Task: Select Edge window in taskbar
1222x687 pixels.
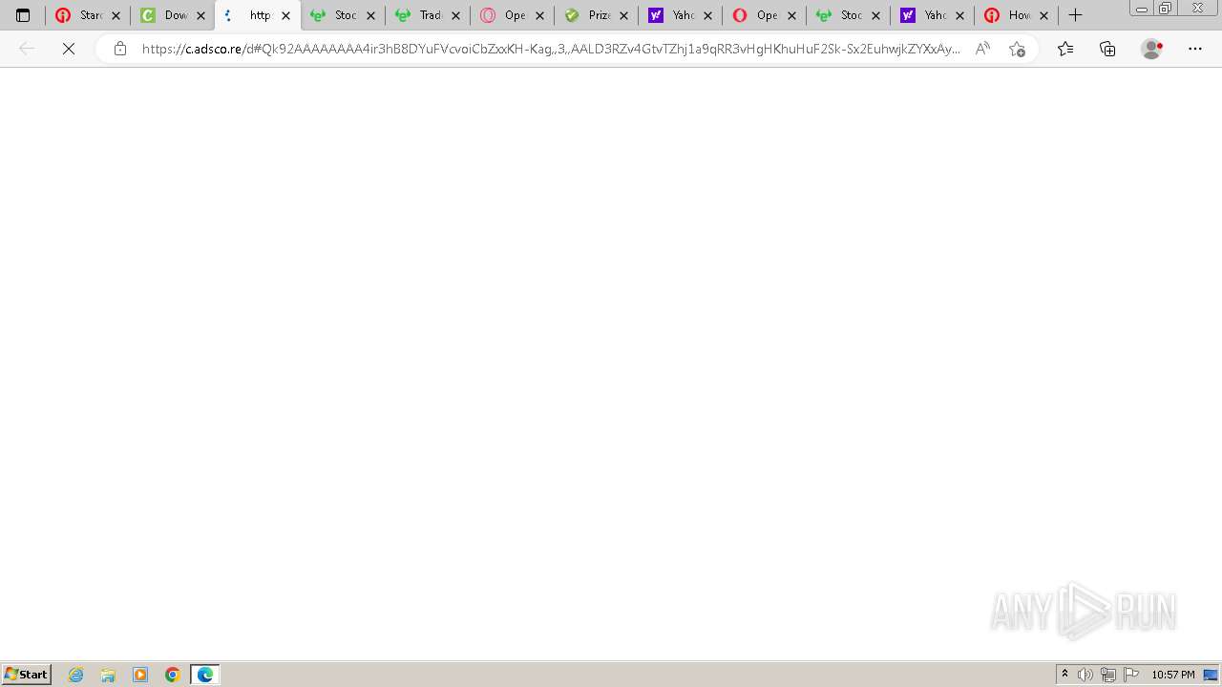Action: pyautogui.click(x=205, y=675)
